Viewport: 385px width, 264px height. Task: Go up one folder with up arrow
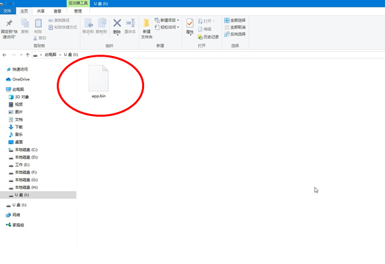pyautogui.click(x=27, y=55)
